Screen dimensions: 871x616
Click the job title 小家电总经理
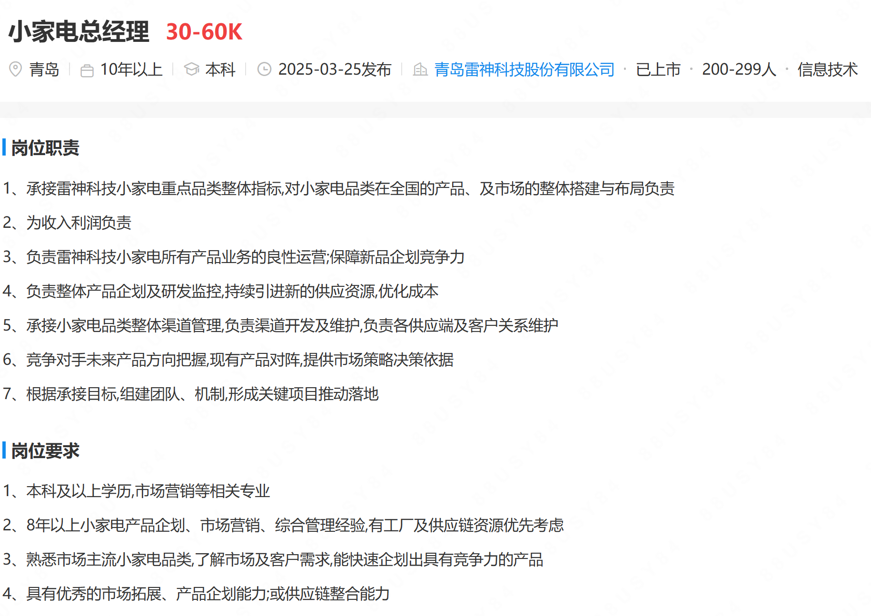coord(79,31)
